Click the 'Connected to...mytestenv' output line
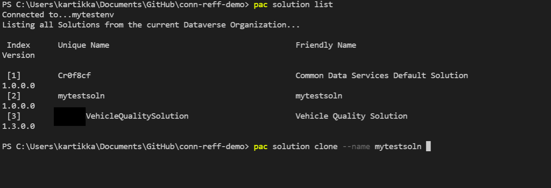Viewport: 551px width, 188px height. 58,15
